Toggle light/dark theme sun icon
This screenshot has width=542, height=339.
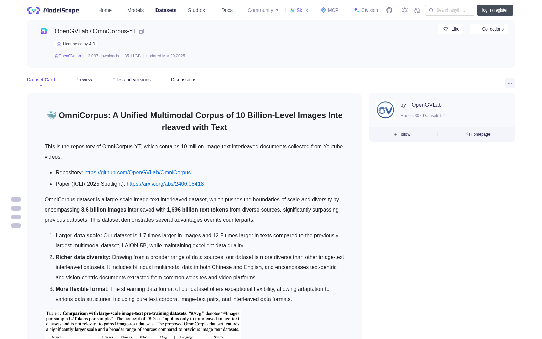point(405,10)
